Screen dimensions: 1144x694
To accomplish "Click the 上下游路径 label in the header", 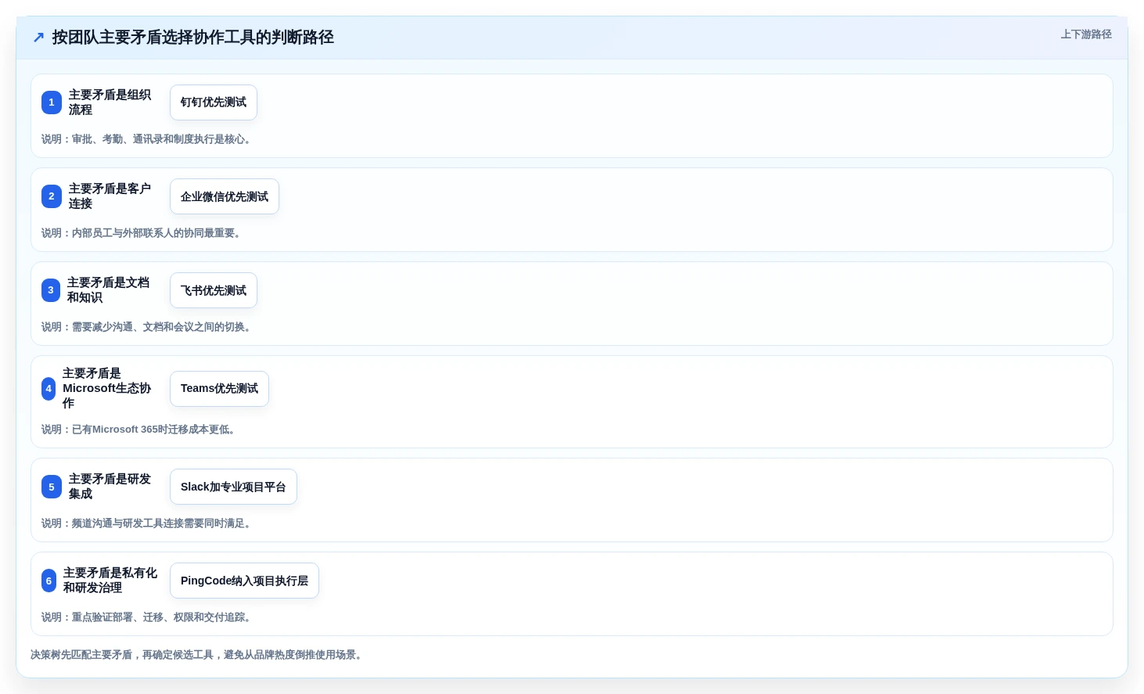I will click(x=1086, y=34).
